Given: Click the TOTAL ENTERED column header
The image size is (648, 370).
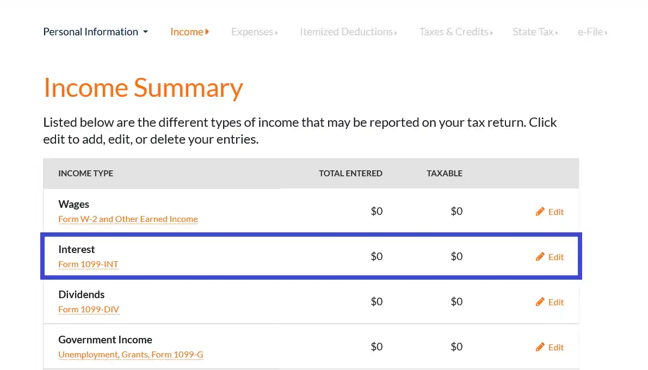Looking at the screenshot, I should click(x=350, y=173).
